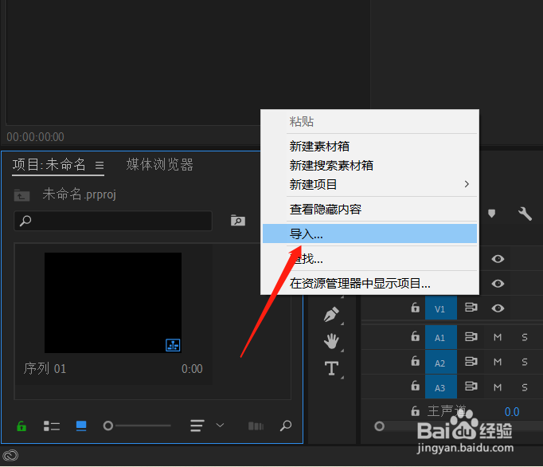Viewport: 543px width, 467px height.
Task: Click the create search bin icon
Action: coord(238,220)
